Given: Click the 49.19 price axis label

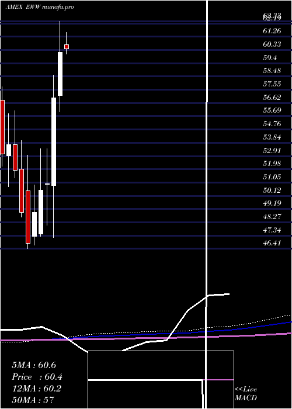Looking at the screenshot, I should (272, 203).
